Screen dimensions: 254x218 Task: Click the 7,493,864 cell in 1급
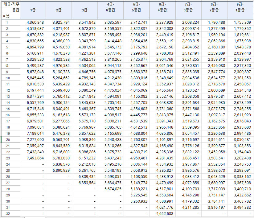pos(33,158)
